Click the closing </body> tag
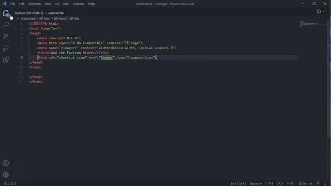Screen dimensions: 331x186 point(36,77)
